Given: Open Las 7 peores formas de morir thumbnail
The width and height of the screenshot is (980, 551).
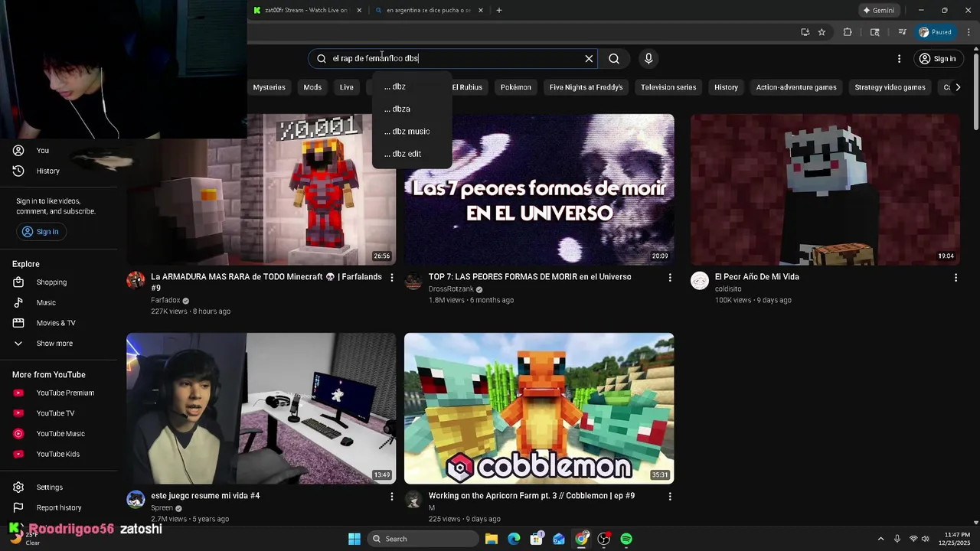Looking at the screenshot, I should (539, 190).
